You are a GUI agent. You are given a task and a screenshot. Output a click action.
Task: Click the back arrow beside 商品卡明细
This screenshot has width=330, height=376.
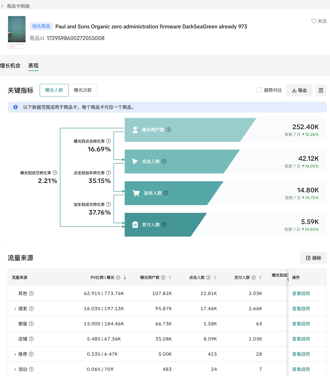point(3,6)
